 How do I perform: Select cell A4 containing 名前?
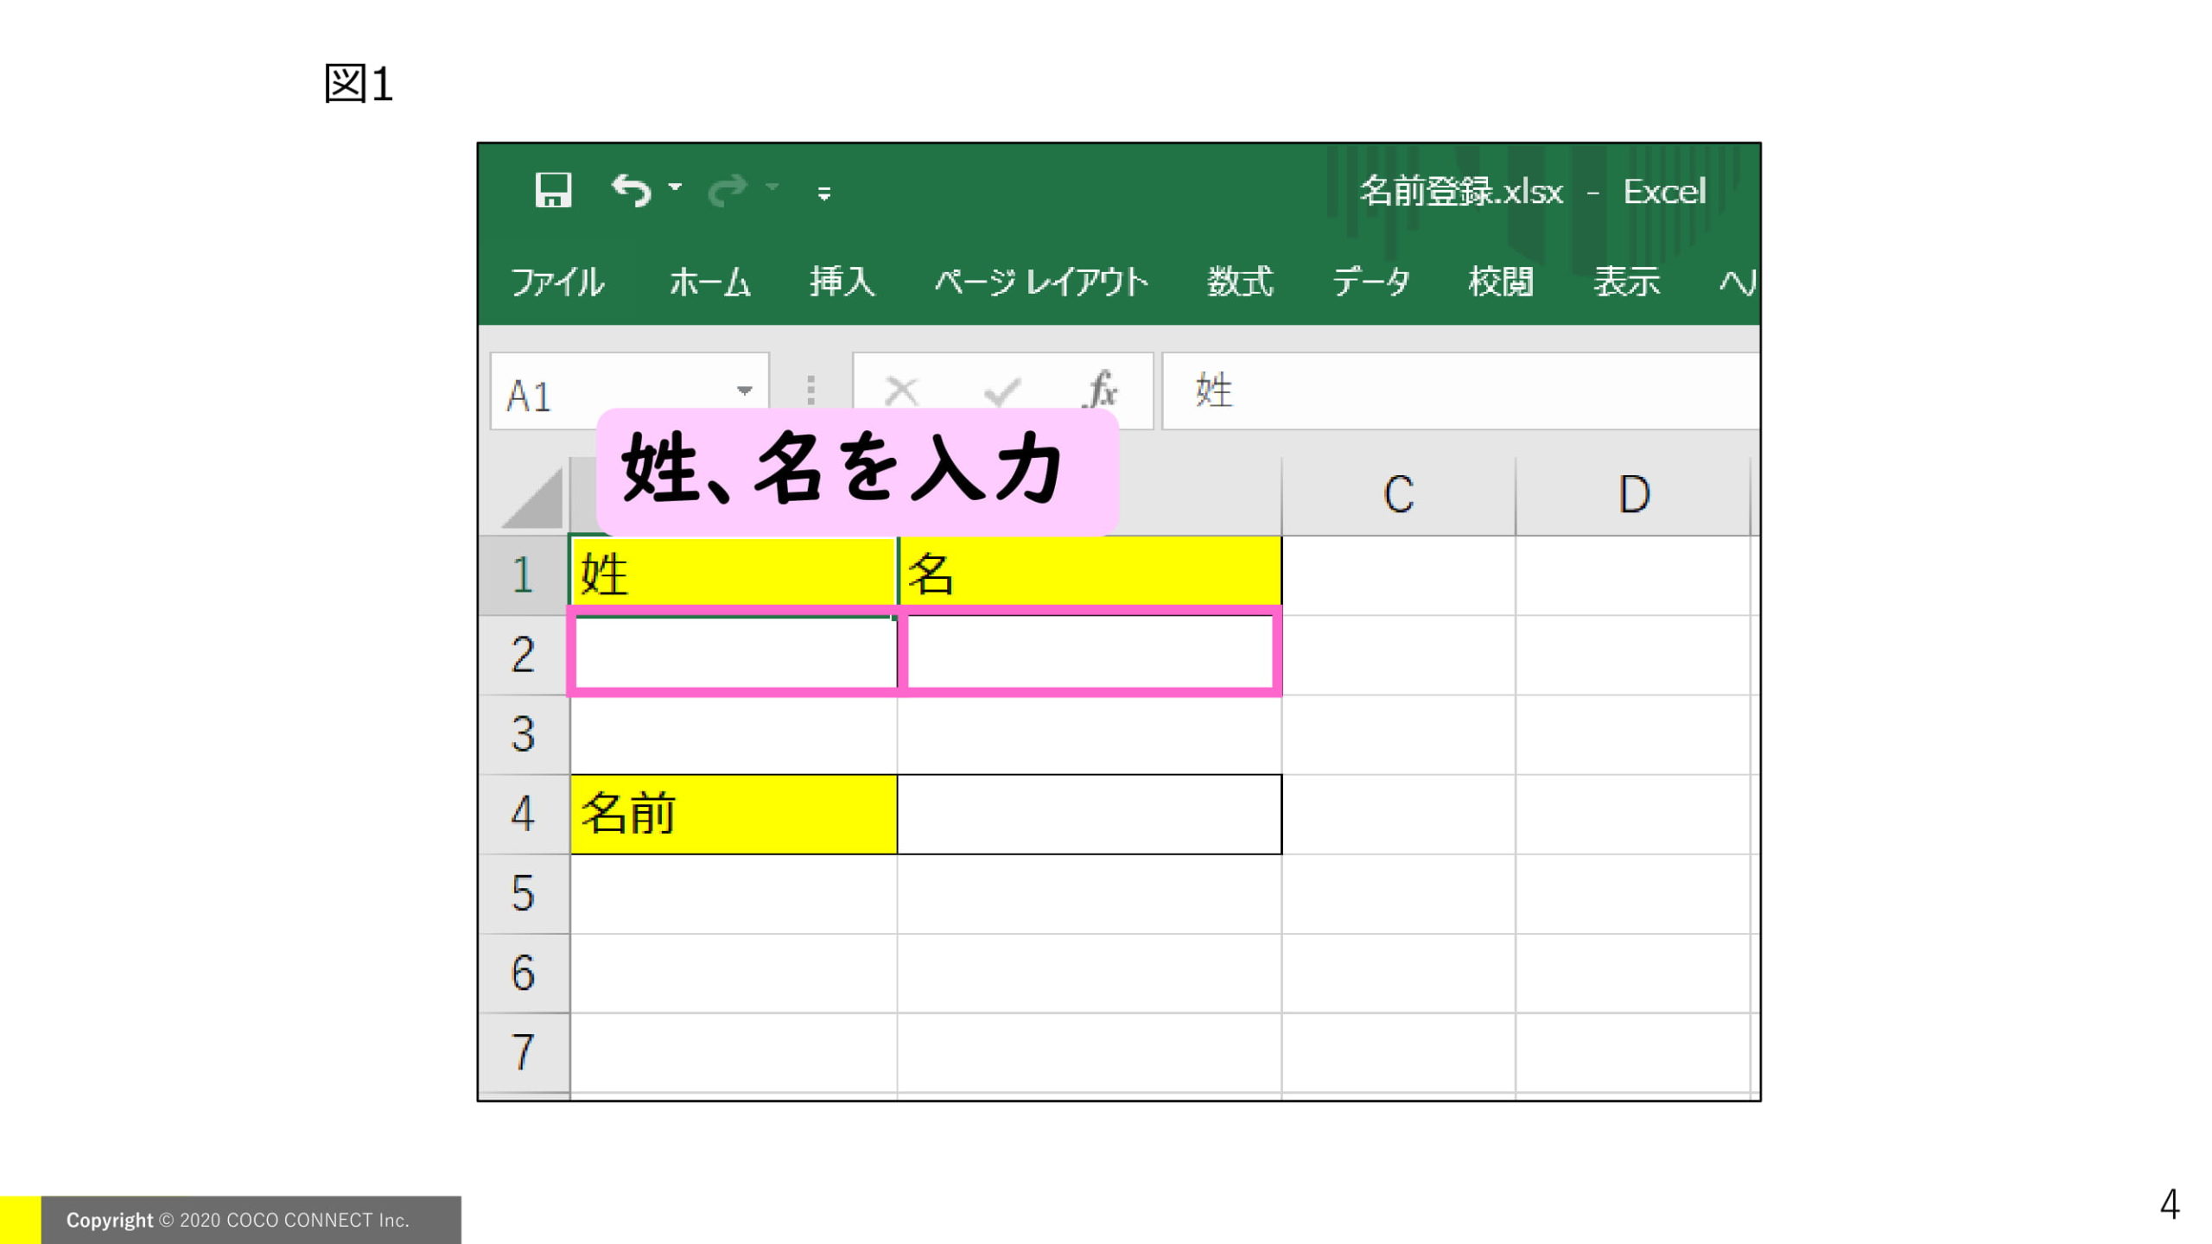click(733, 814)
